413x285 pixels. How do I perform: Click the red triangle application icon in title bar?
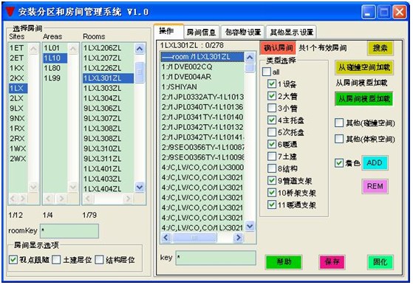pos(10,12)
